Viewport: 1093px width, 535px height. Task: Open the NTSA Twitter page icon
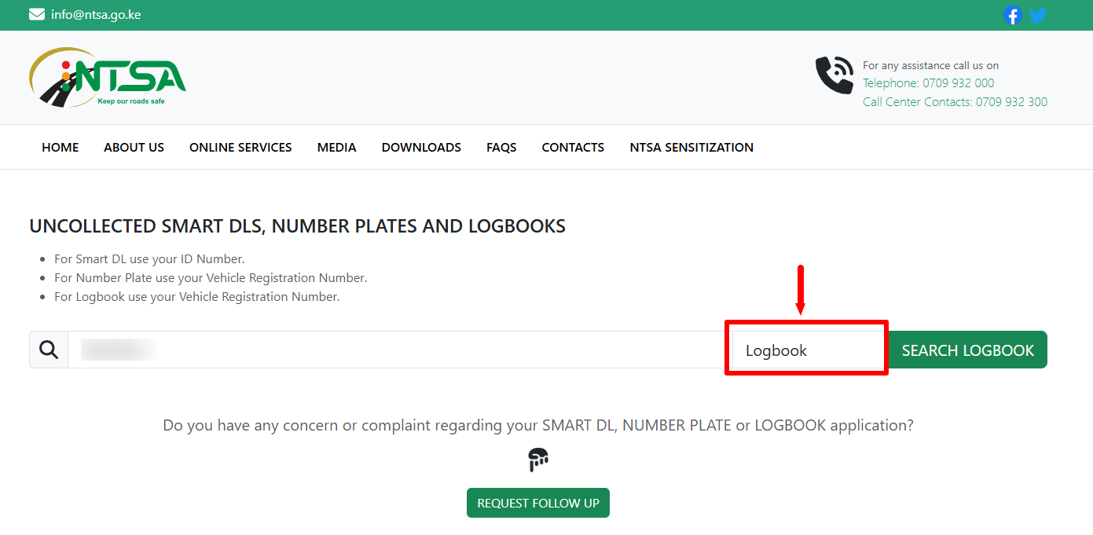click(1037, 15)
